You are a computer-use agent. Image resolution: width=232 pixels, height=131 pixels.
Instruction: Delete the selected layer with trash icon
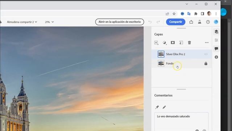(x=189, y=43)
